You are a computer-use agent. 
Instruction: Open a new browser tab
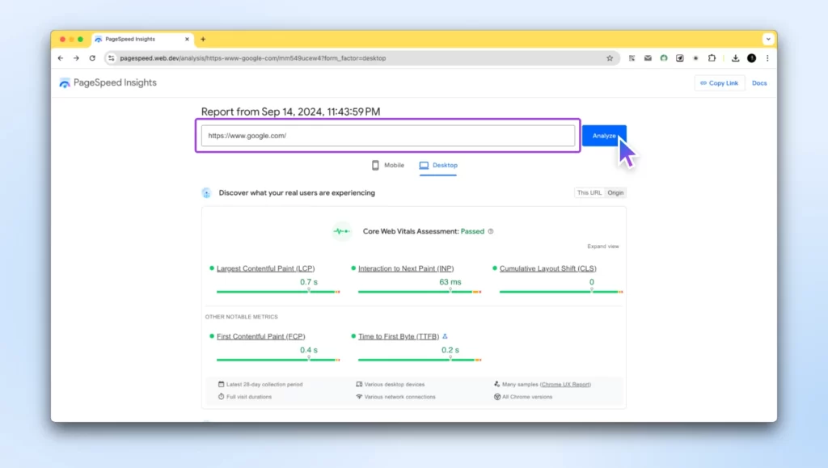click(203, 39)
